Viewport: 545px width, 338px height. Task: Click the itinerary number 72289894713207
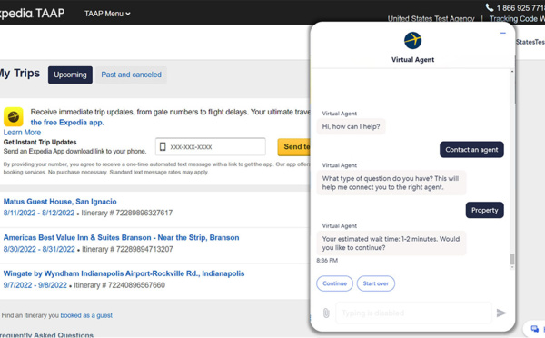pyautogui.click(x=144, y=249)
